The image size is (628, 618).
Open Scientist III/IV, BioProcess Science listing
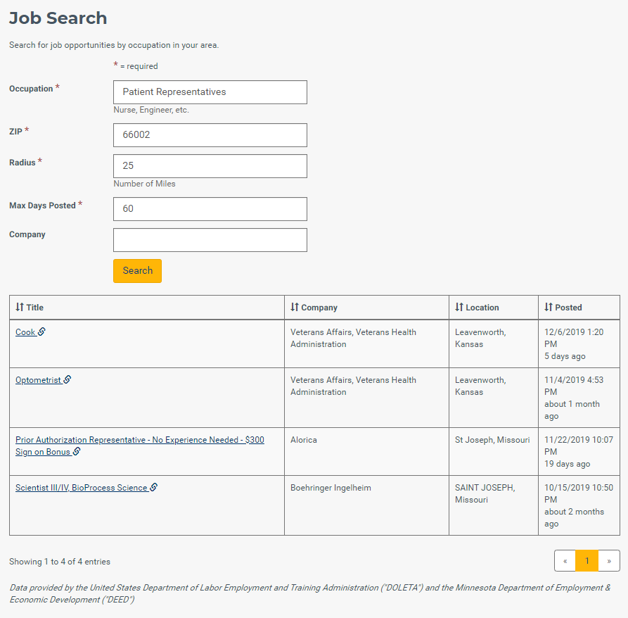[82, 488]
